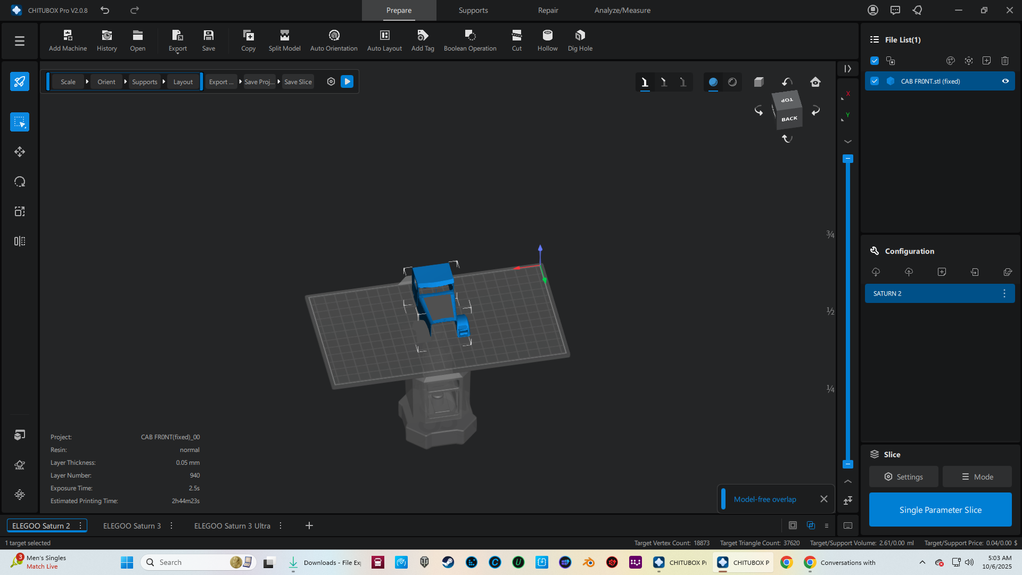Undo the last action

(105, 10)
